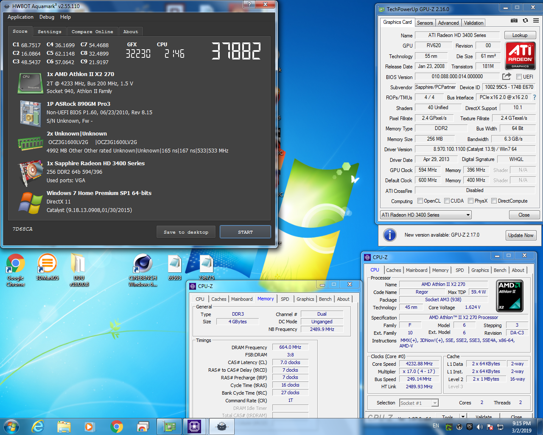Open Windows Media Player from taskbar
The width and height of the screenshot is (543, 435).
[90, 427]
